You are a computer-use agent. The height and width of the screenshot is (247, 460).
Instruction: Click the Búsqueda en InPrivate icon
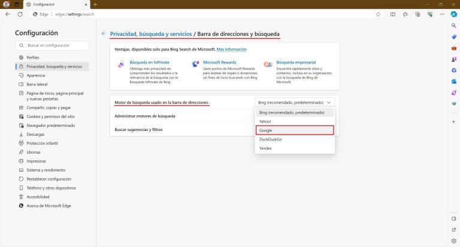click(121, 64)
